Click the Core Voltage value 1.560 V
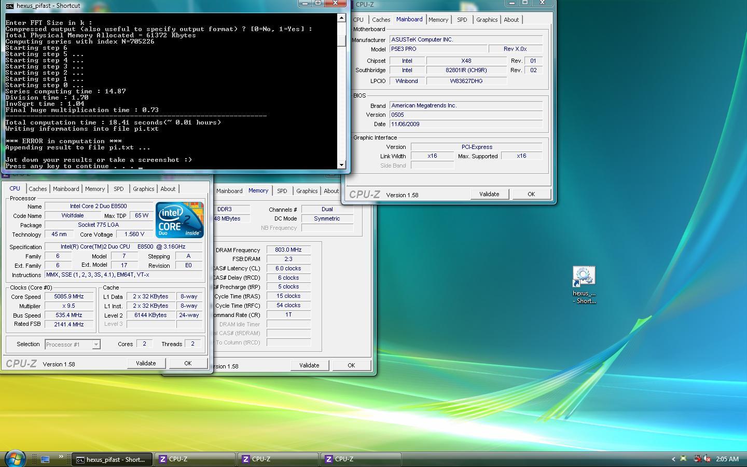 pos(134,234)
